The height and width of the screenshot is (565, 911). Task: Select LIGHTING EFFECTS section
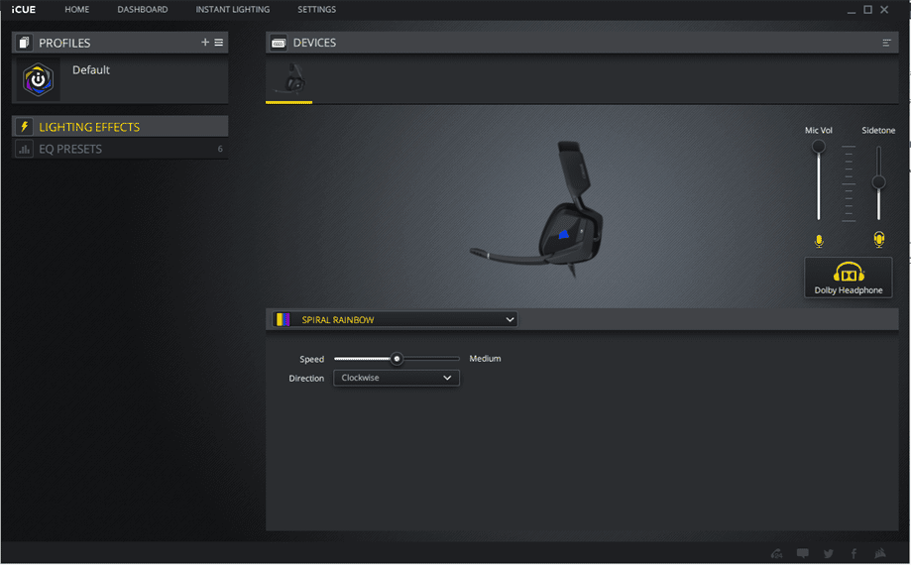(x=120, y=127)
